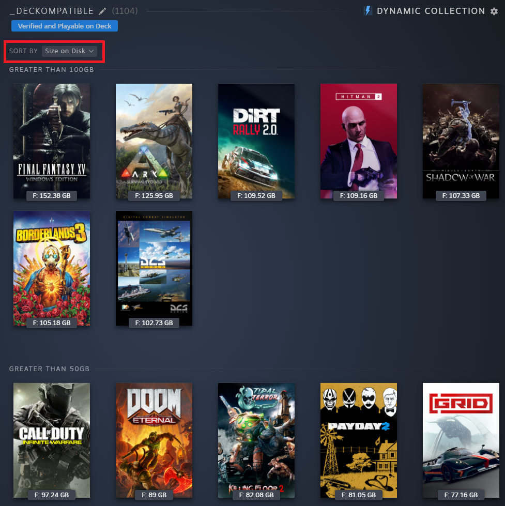The width and height of the screenshot is (505, 506).
Task: Click the F: 105.18 GB size label
Action: pos(52,323)
